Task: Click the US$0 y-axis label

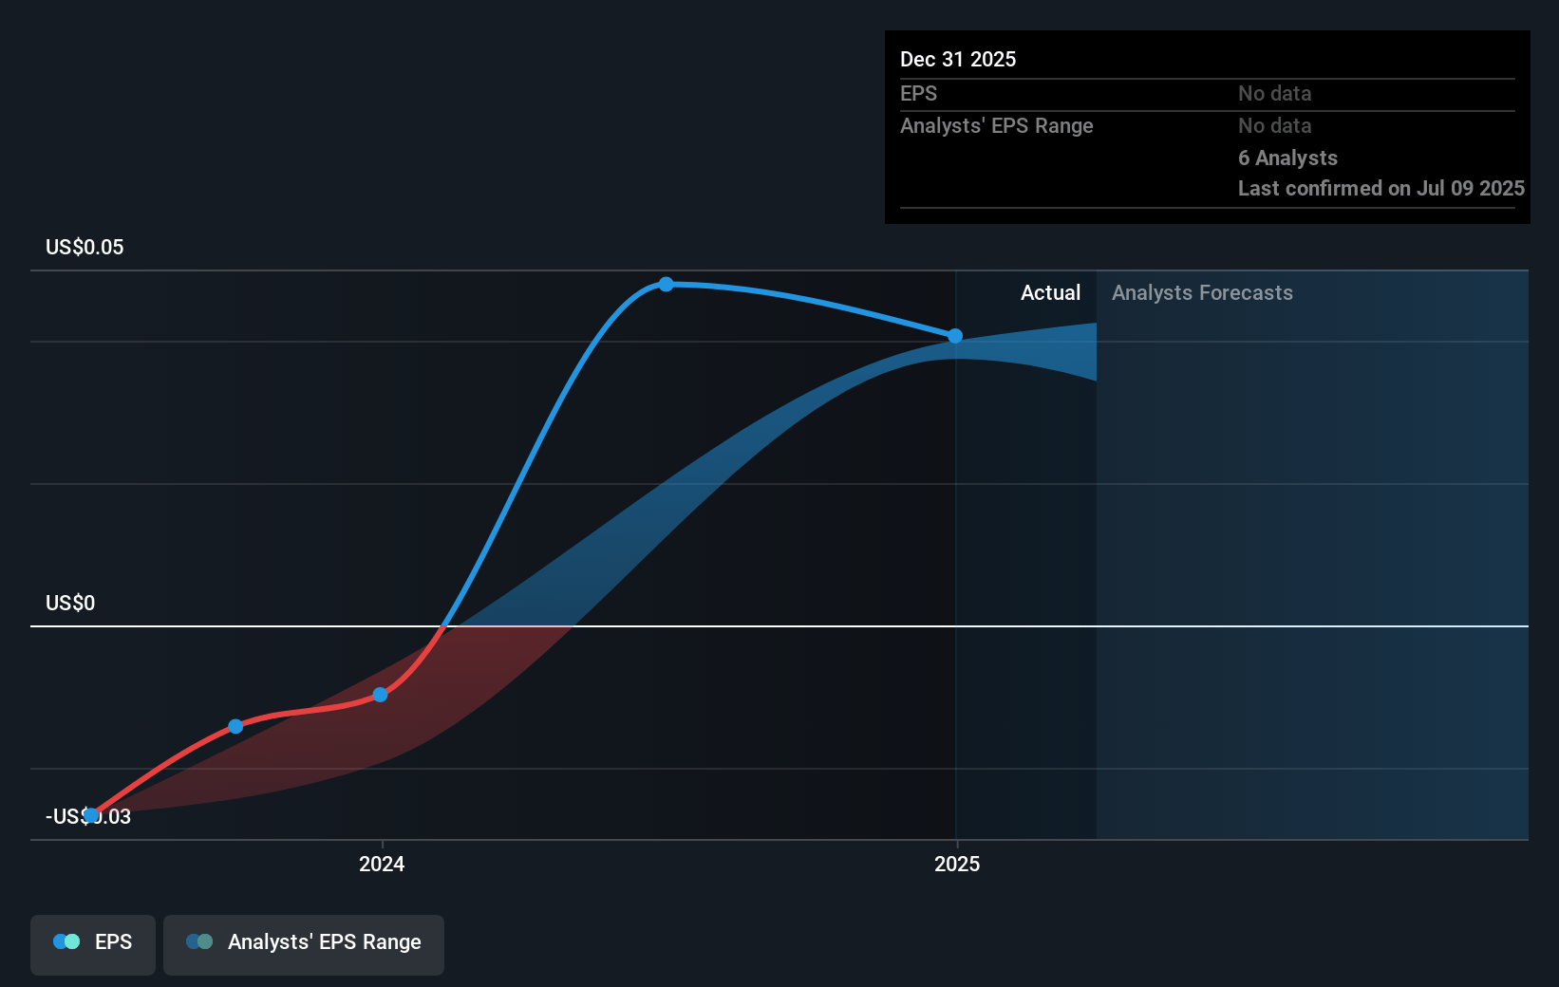Action: 70,603
